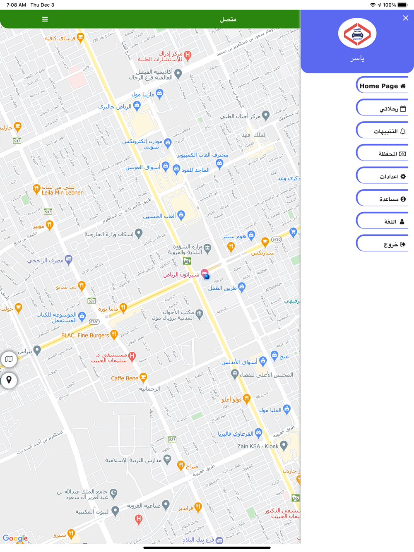Tap أسواق الأندلس shopping marker

[x=263, y=361]
